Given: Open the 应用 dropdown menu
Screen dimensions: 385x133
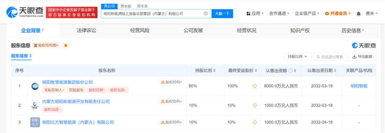Looking at the screenshot, I should tap(255, 14).
